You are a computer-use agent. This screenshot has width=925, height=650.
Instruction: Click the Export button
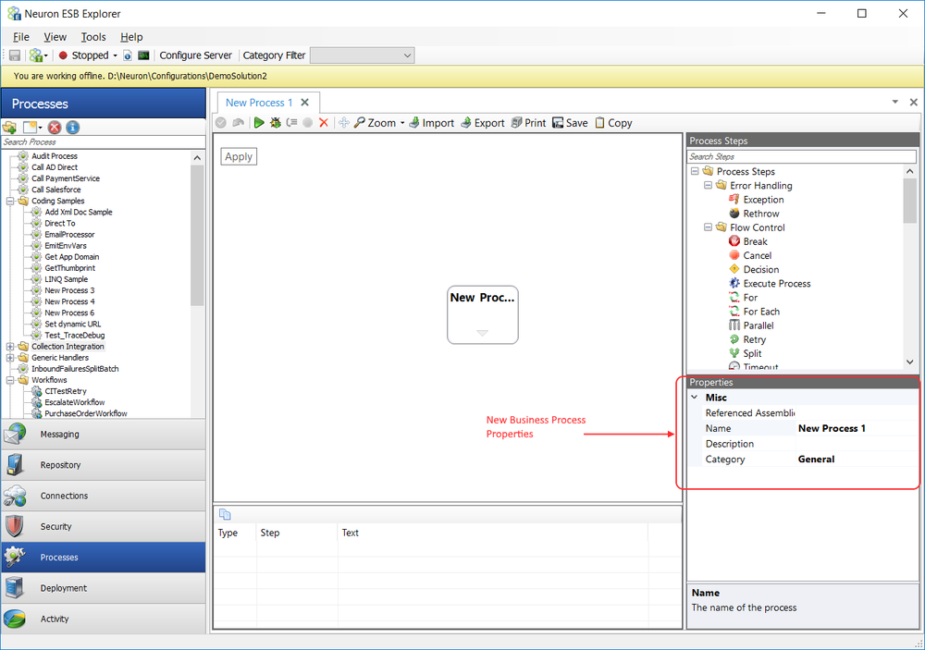click(483, 123)
